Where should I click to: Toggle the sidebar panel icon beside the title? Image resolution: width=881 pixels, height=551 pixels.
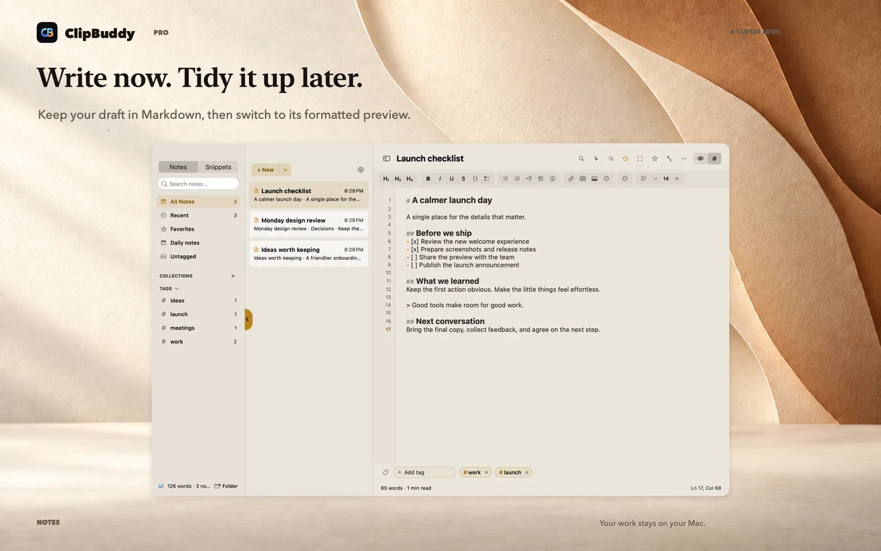coord(387,159)
